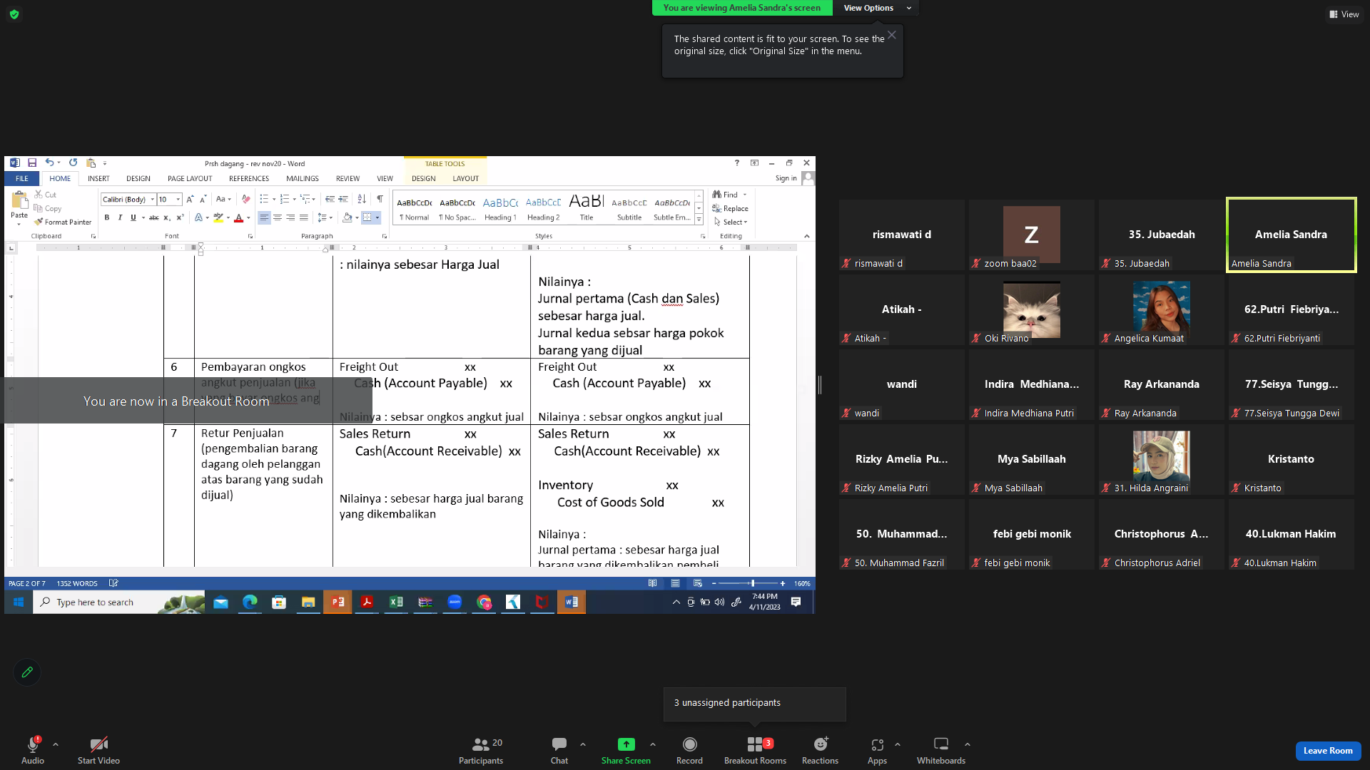Toggle Italic formatting in Word
The height and width of the screenshot is (770, 1370).
tap(120, 217)
